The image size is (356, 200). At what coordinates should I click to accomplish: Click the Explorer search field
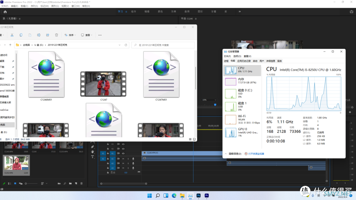click(x=163, y=45)
